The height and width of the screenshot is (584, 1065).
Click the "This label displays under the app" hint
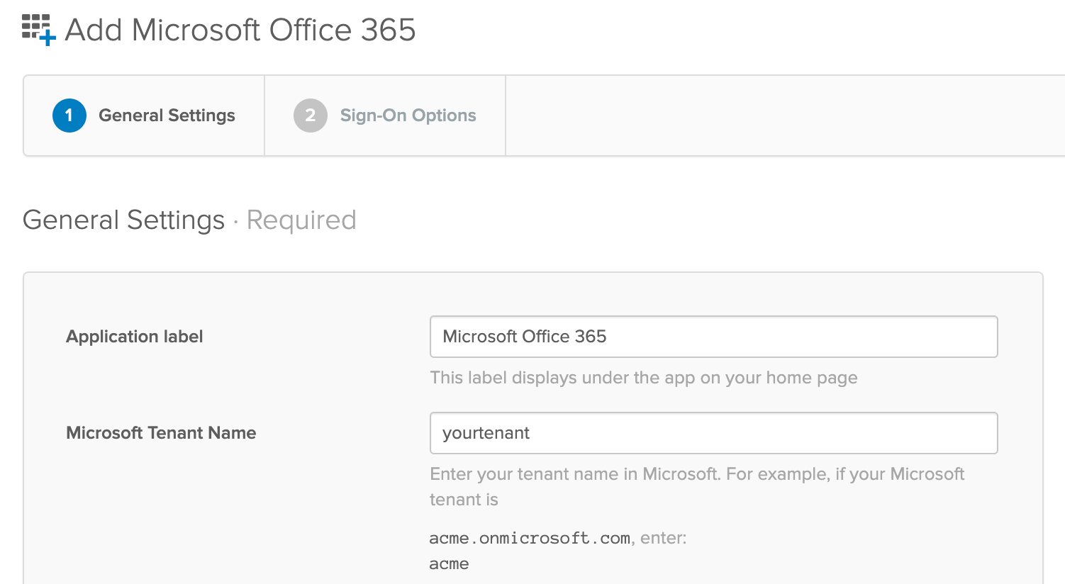pos(643,378)
